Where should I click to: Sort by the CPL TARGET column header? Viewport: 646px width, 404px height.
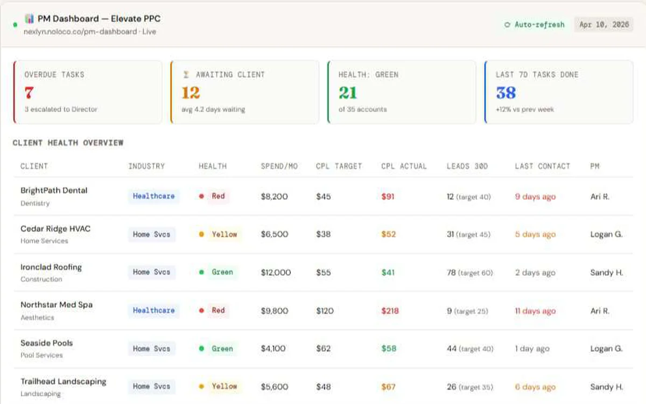click(339, 166)
